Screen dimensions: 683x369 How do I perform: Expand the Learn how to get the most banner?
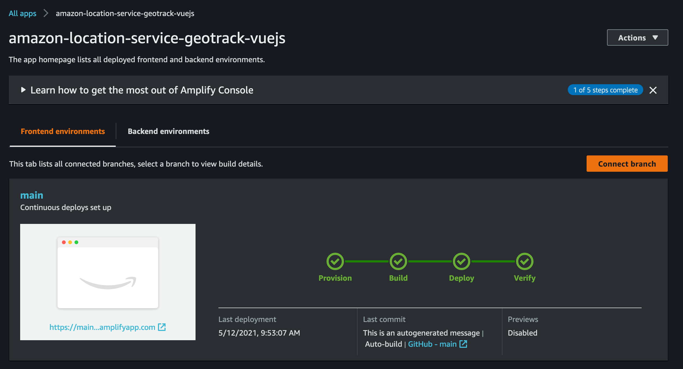[x=23, y=90]
